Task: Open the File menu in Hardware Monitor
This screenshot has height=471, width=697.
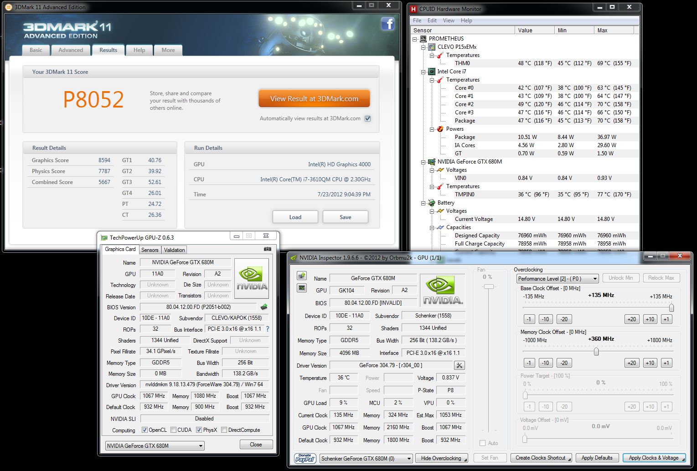Action: 417,20
